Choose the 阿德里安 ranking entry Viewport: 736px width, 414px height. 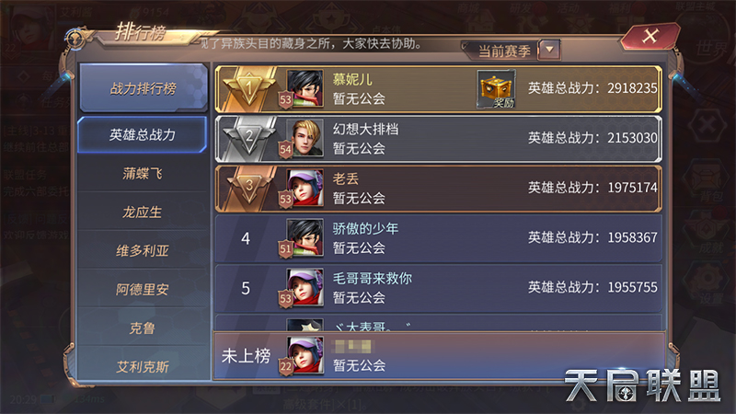point(143,289)
